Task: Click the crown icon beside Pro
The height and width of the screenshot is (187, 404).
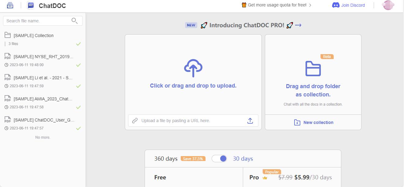Action: 265,178
